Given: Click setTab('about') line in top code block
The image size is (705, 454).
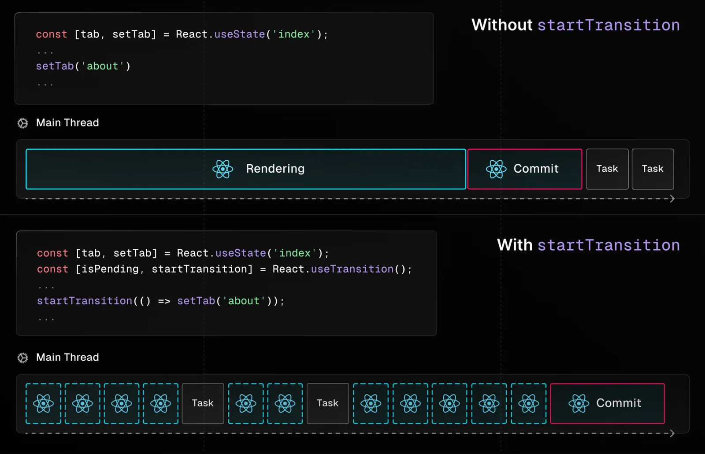Looking at the screenshot, I should tap(83, 66).
